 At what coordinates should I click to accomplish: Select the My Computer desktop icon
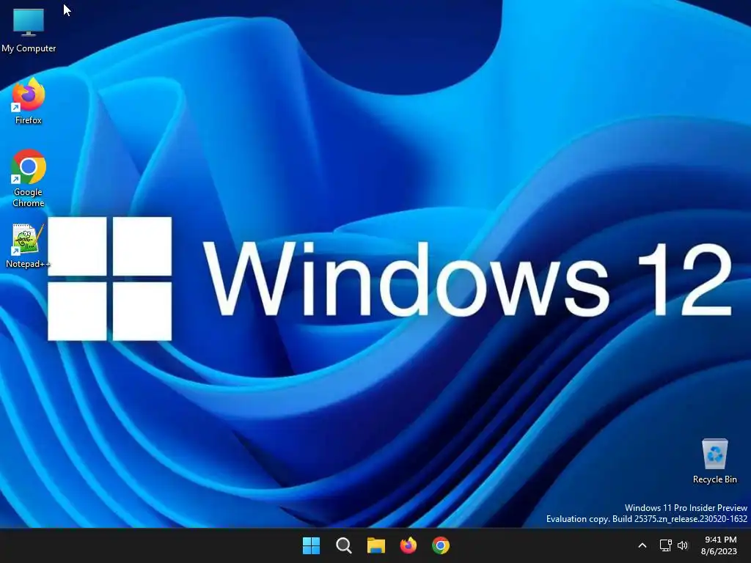click(x=29, y=29)
